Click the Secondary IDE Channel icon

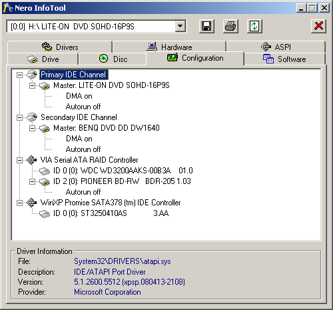point(32,117)
